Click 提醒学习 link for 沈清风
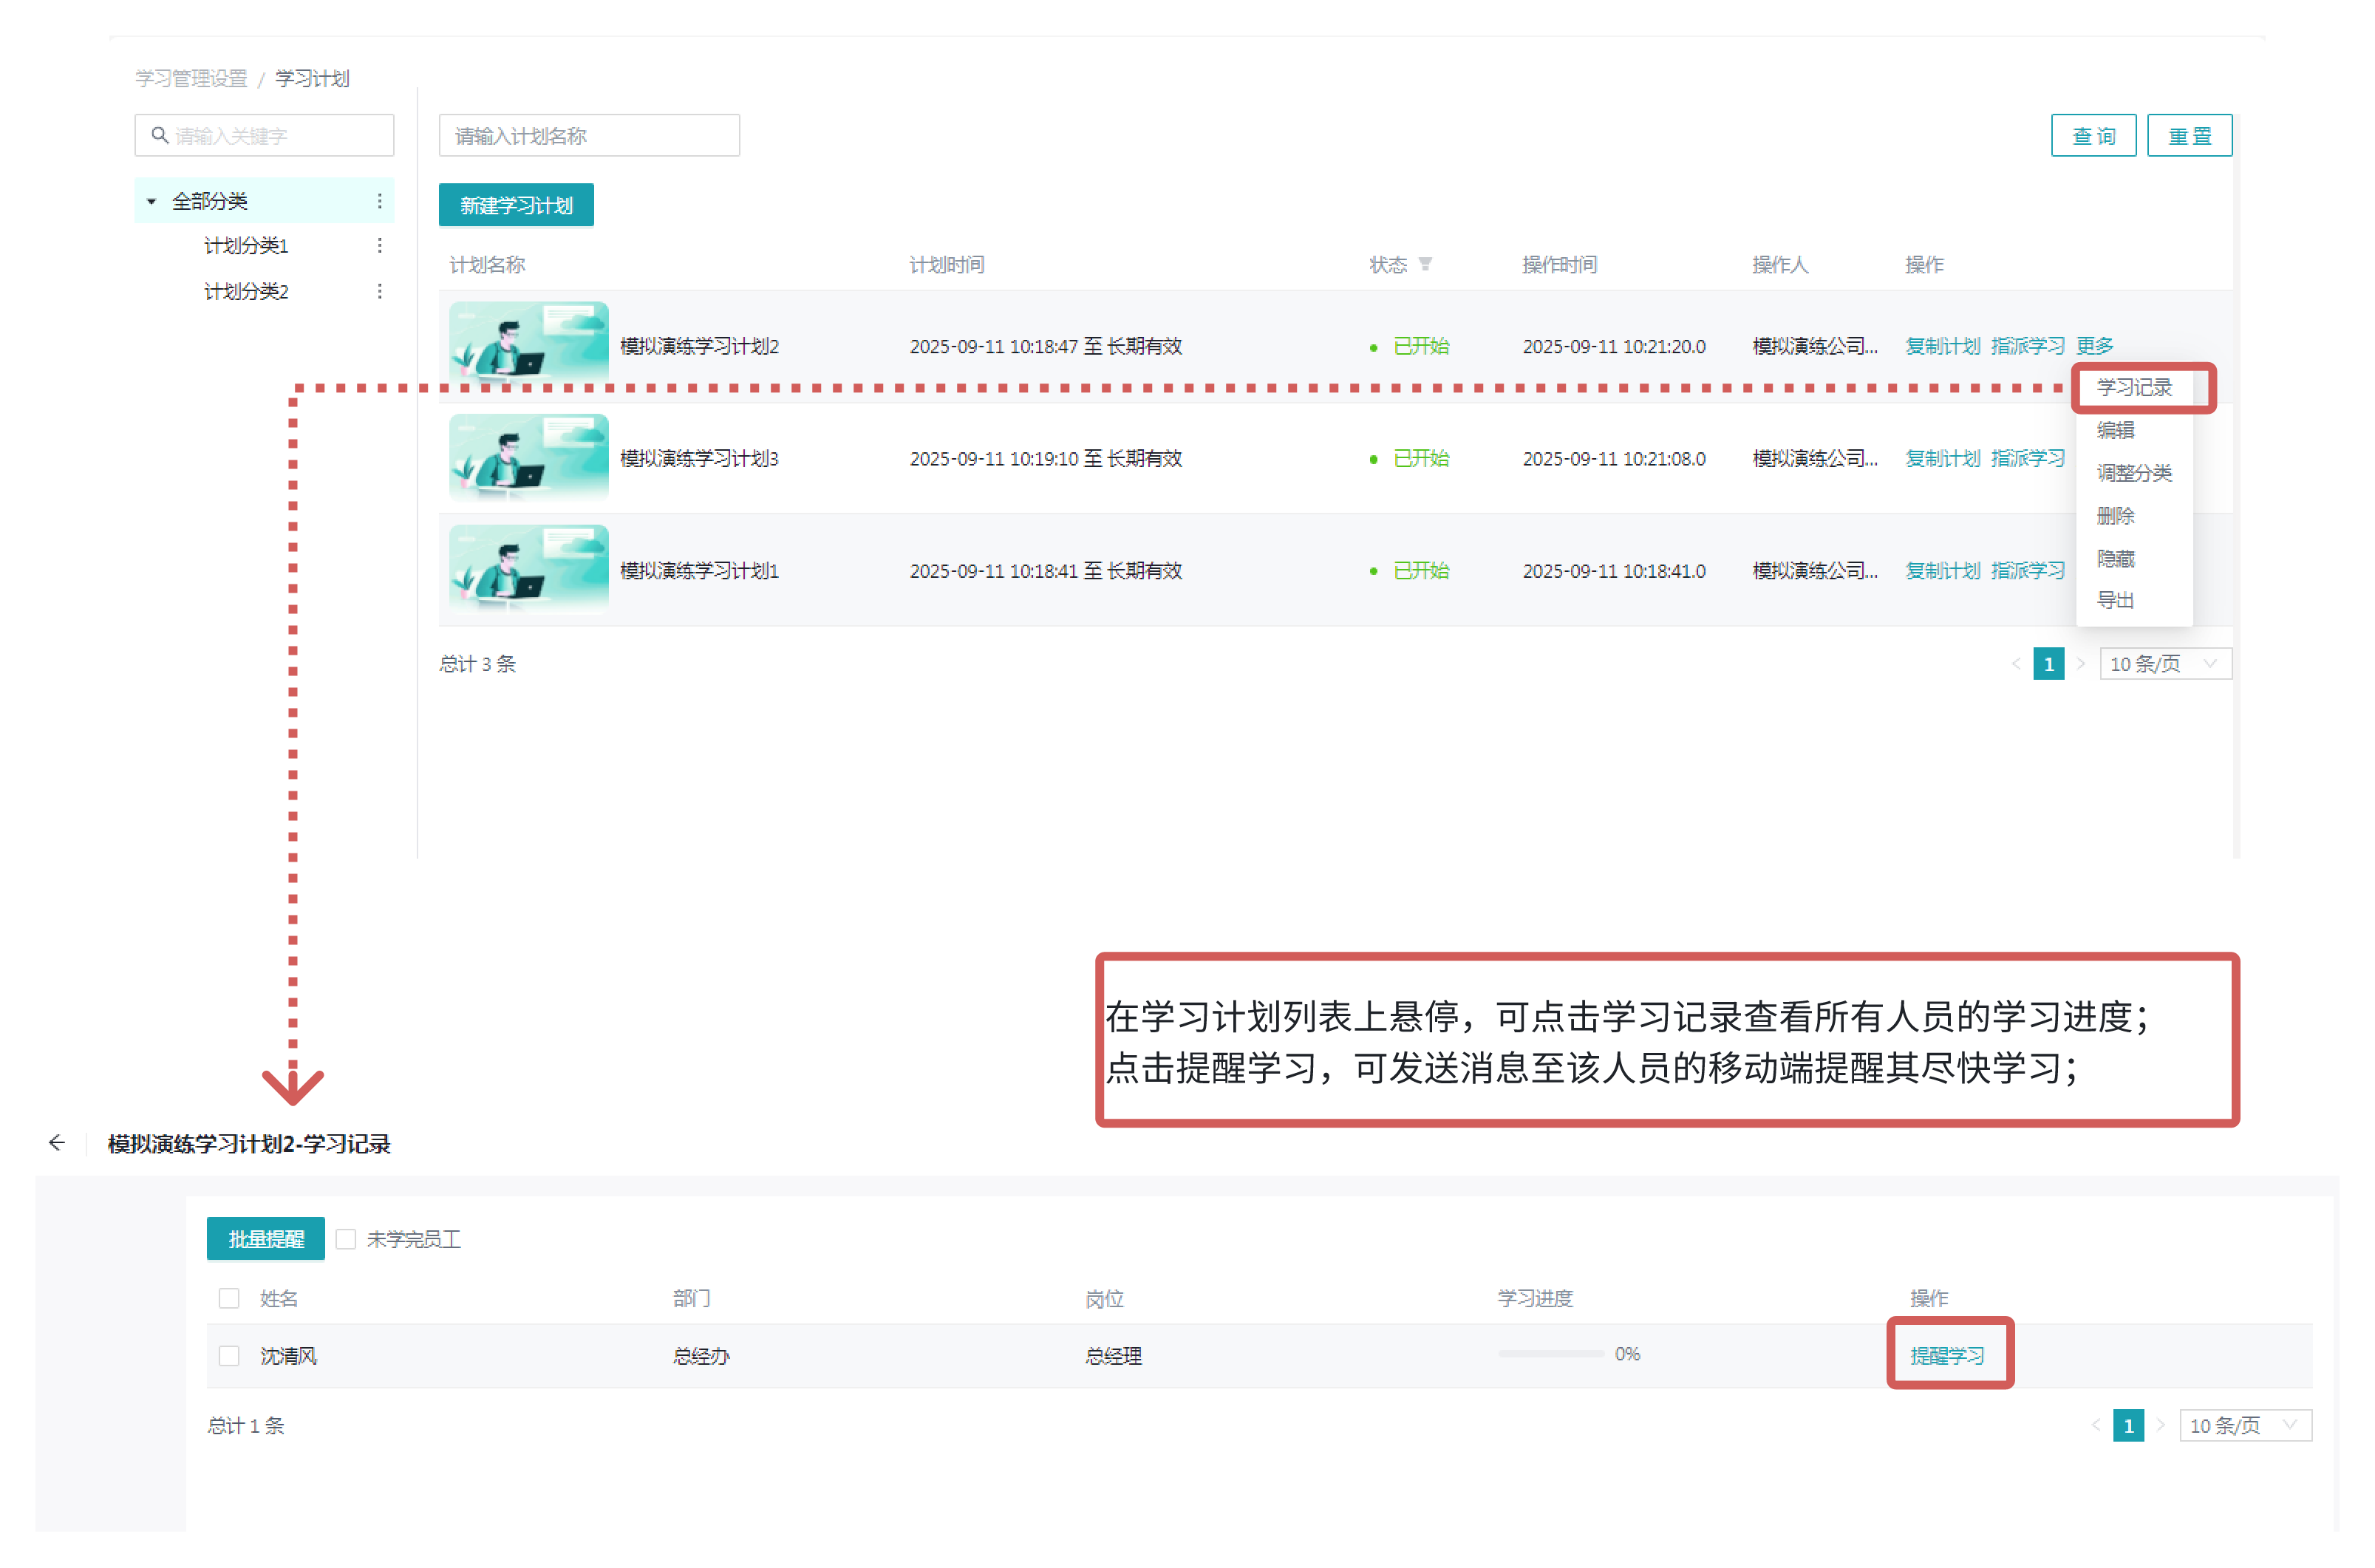This screenshot has width=2375, height=1568. pyautogui.click(x=1947, y=1356)
